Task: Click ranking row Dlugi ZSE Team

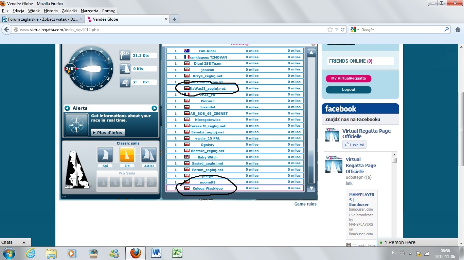Action: coord(235,63)
